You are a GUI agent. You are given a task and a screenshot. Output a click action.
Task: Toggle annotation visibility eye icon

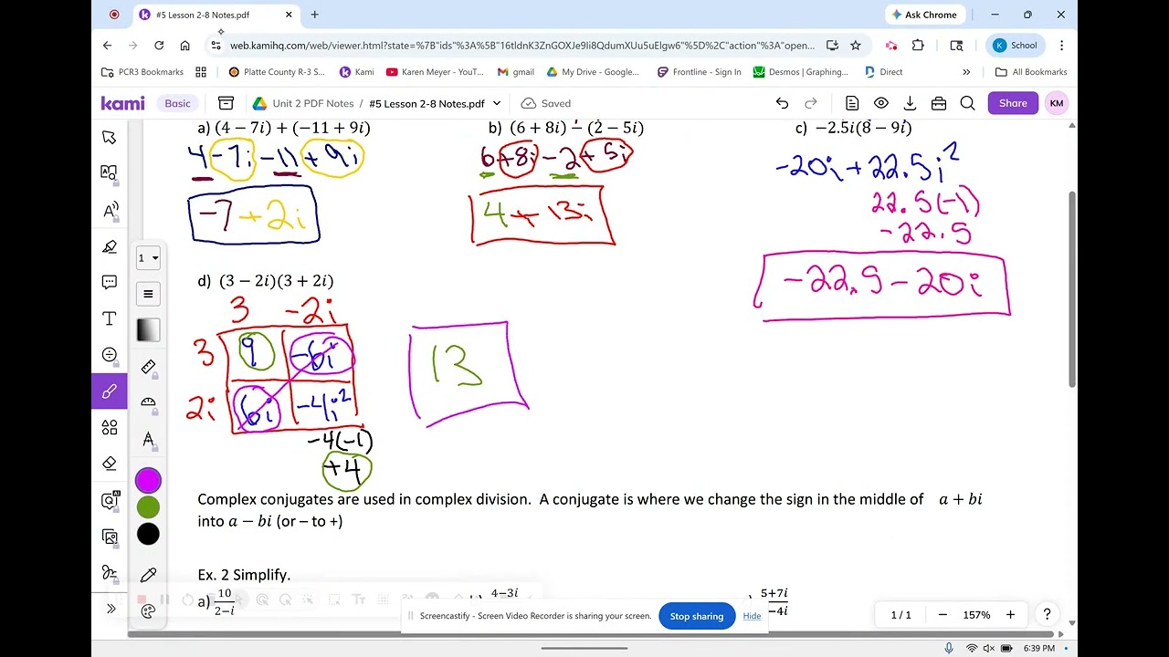click(x=881, y=103)
